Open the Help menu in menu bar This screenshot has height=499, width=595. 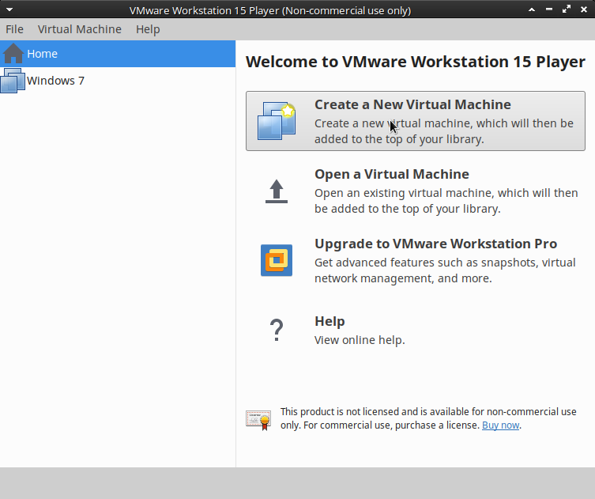click(x=148, y=29)
